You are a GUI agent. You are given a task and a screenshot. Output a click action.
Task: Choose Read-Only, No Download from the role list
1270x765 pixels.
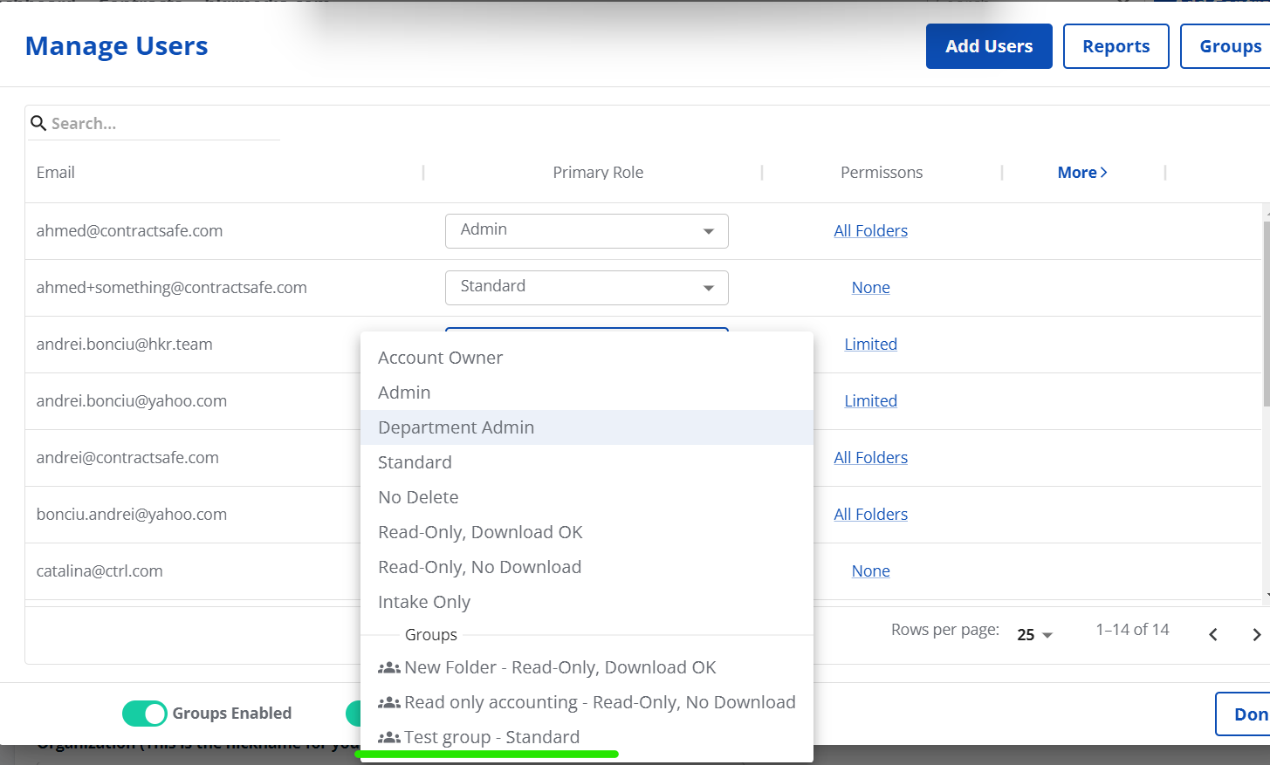pos(479,566)
